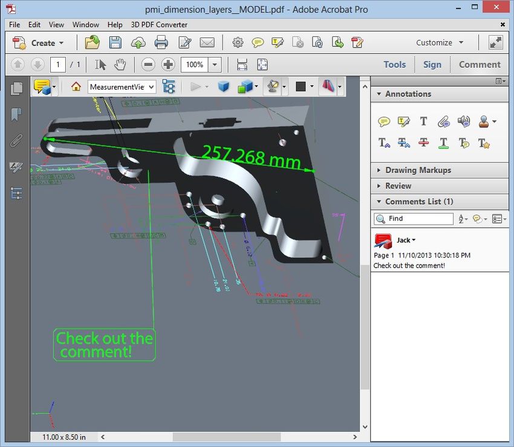This screenshot has width=514, height=447.
Task: Zoom in with the plus button
Action: click(x=168, y=64)
